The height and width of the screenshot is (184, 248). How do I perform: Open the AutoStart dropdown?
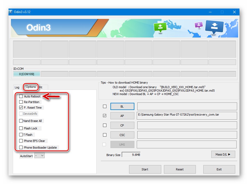[x=40, y=156]
